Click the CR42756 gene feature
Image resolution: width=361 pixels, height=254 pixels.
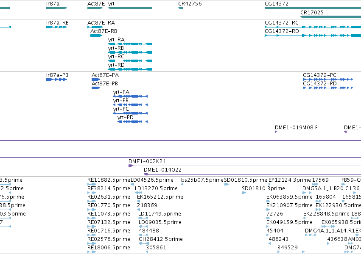pos(181,8)
